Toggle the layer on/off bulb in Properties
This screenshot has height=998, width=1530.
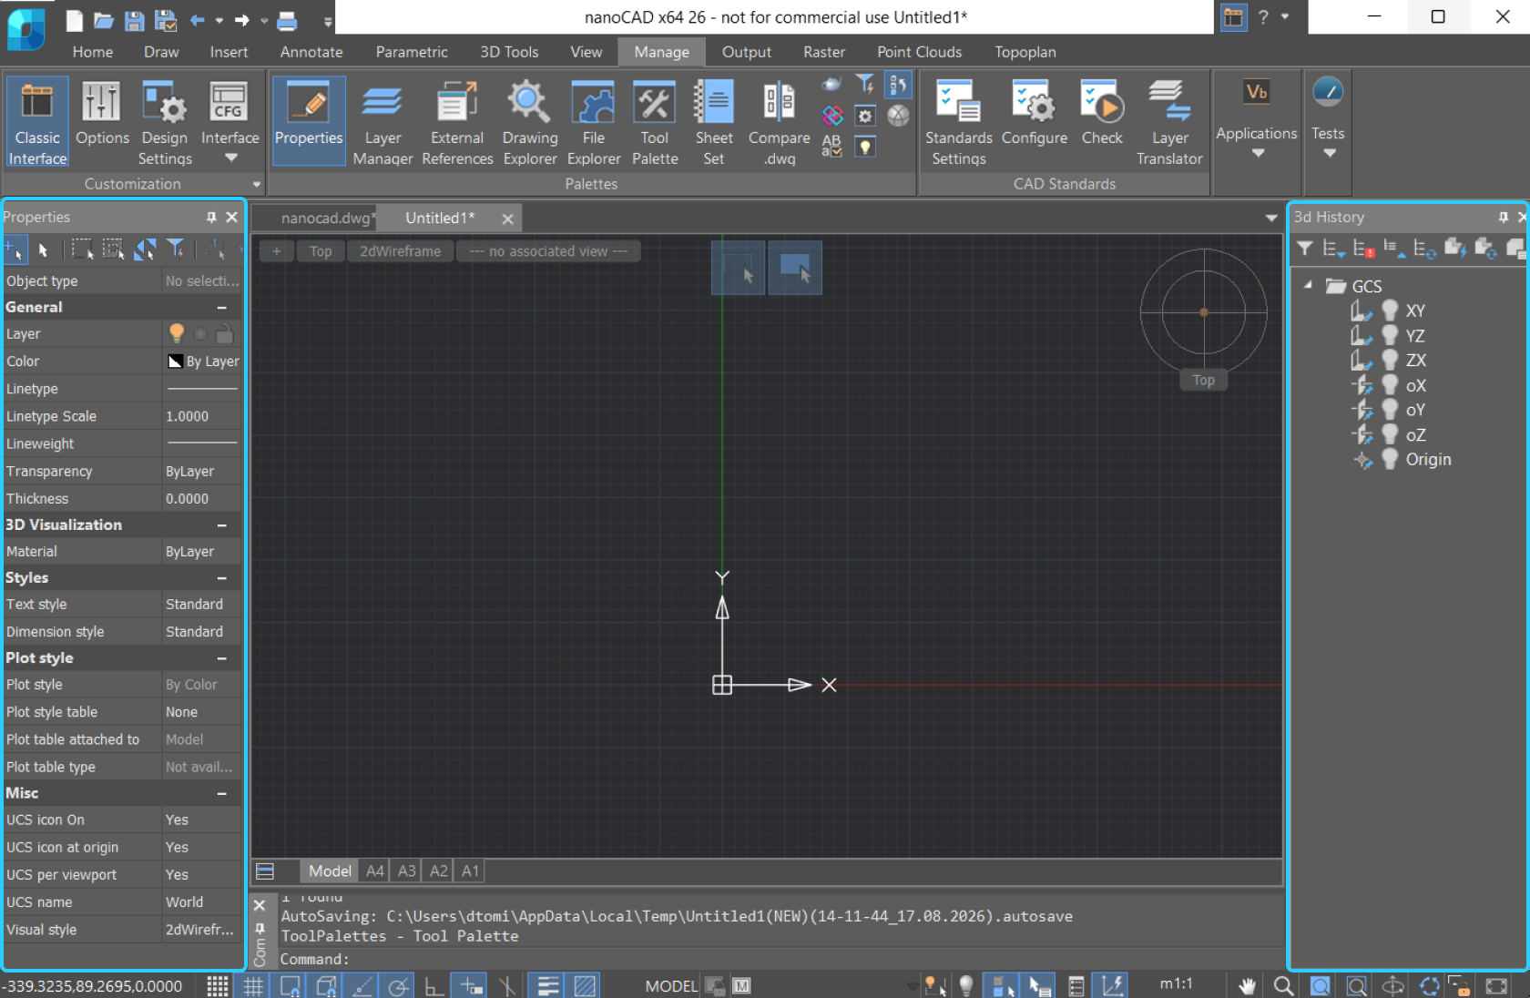[x=177, y=333]
